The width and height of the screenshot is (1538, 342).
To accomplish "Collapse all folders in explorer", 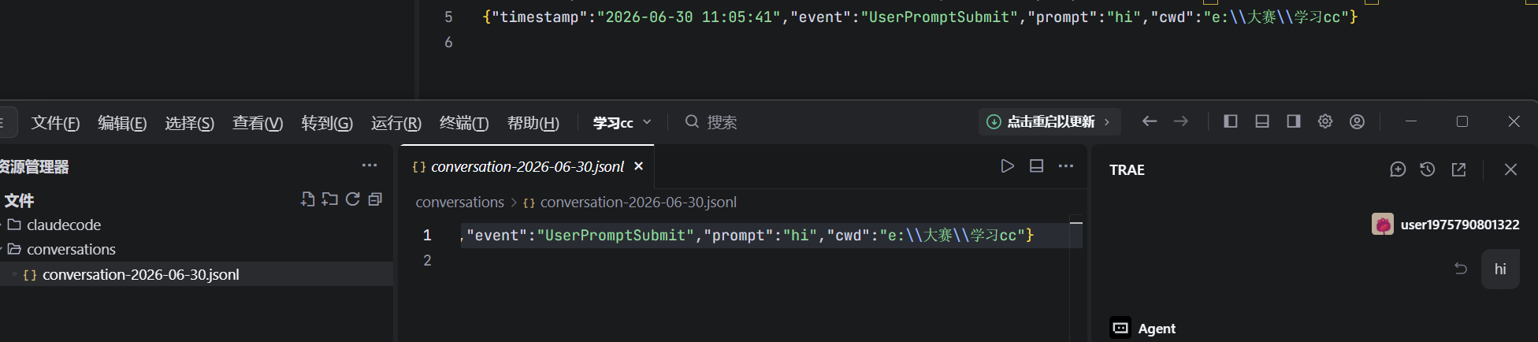I will point(375,199).
